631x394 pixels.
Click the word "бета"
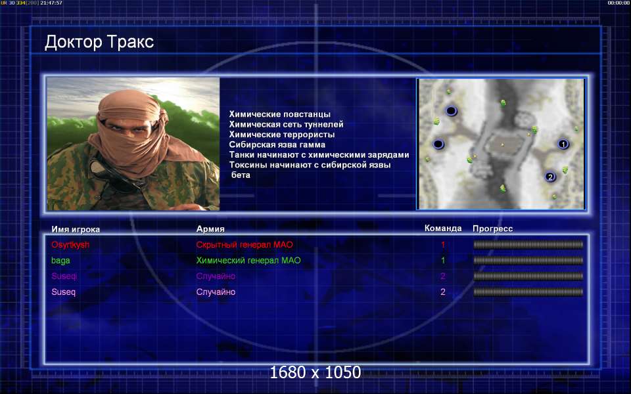(x=241, y=175)
